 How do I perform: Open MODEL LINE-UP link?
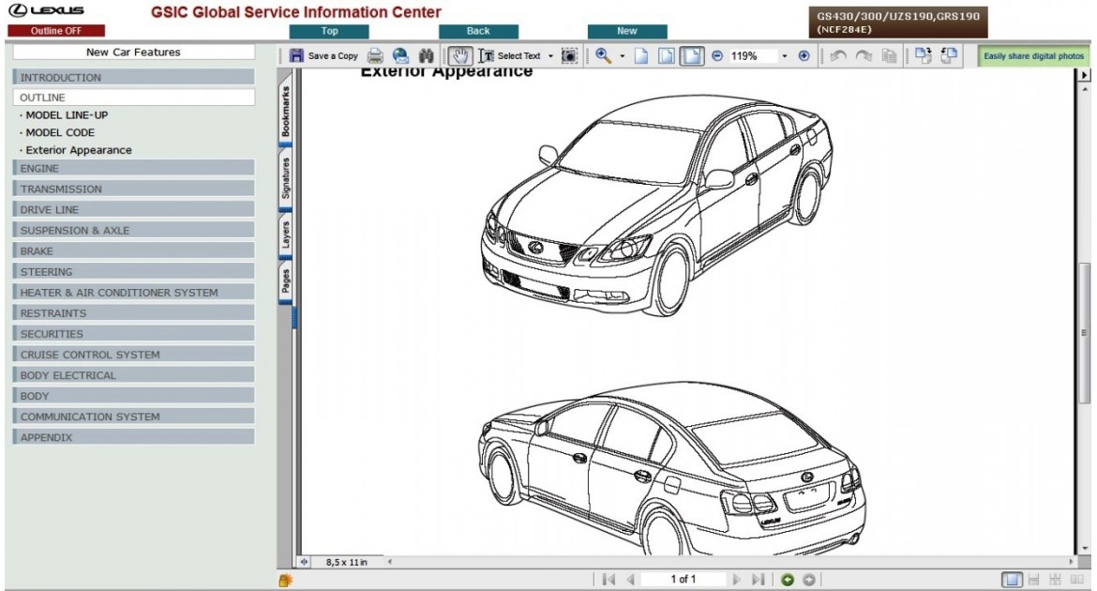pyautogui.click(x=67, y=114)
